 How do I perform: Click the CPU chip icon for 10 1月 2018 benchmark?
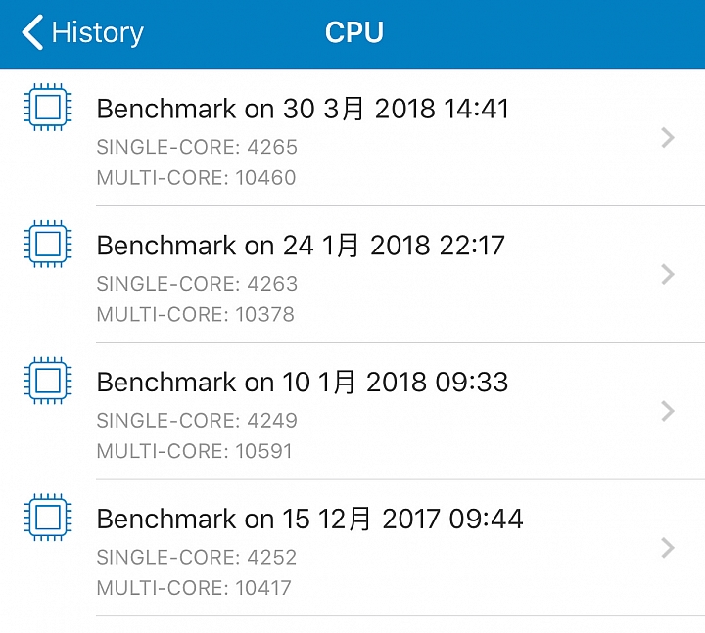coord(48,381)
